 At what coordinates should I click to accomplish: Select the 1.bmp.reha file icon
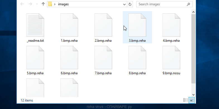pos(69,25)
